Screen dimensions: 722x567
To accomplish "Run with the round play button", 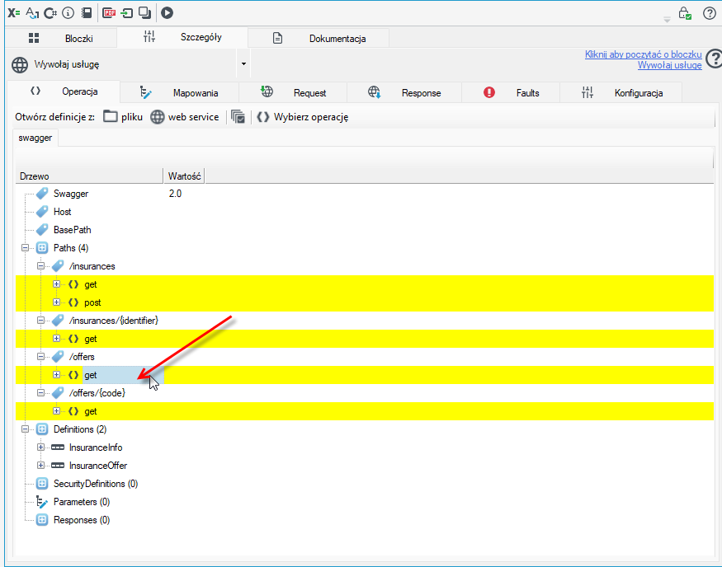I will 168,13.
